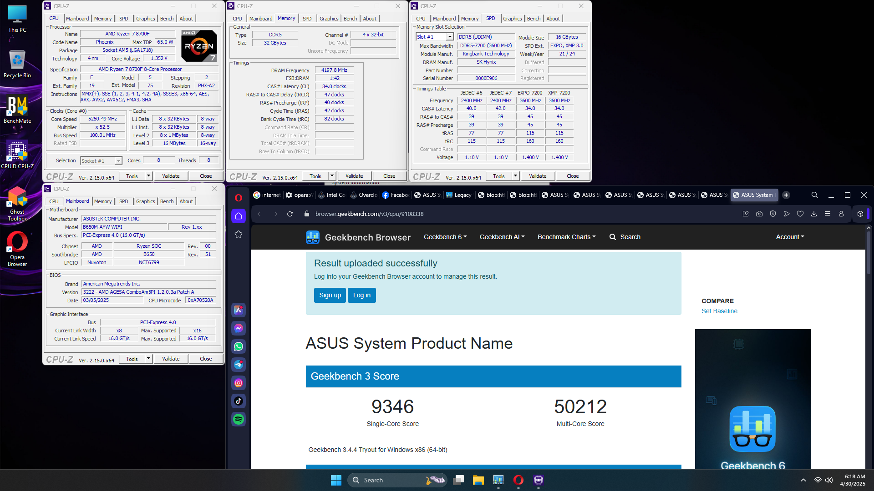Open TikTok in Opera sidebar
Viewport: 874px width, 491px height.
(x=238, y=401)
